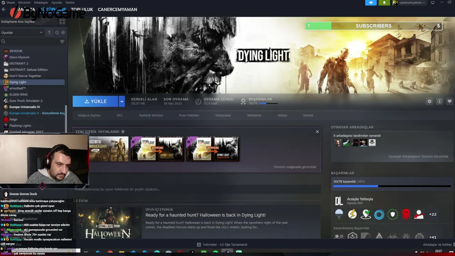Click the lightning bolt achievement icon
The height and width of the screenshot is (256, 455).
click(352, 214)
